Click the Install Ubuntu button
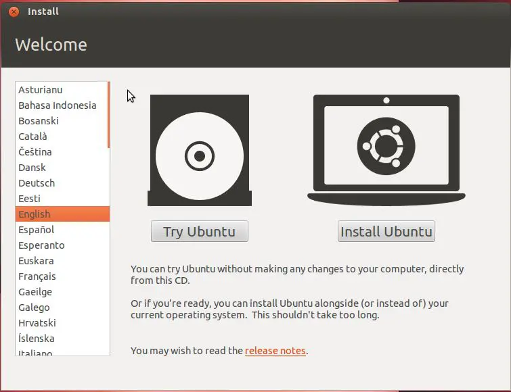This screenshot has height=392, width=511. 386,231
